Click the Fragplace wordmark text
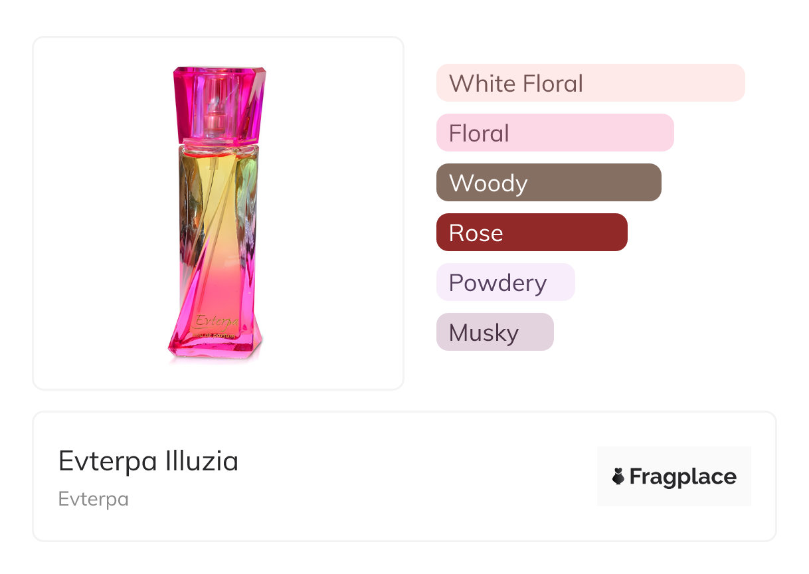 [x=682, y=476]
